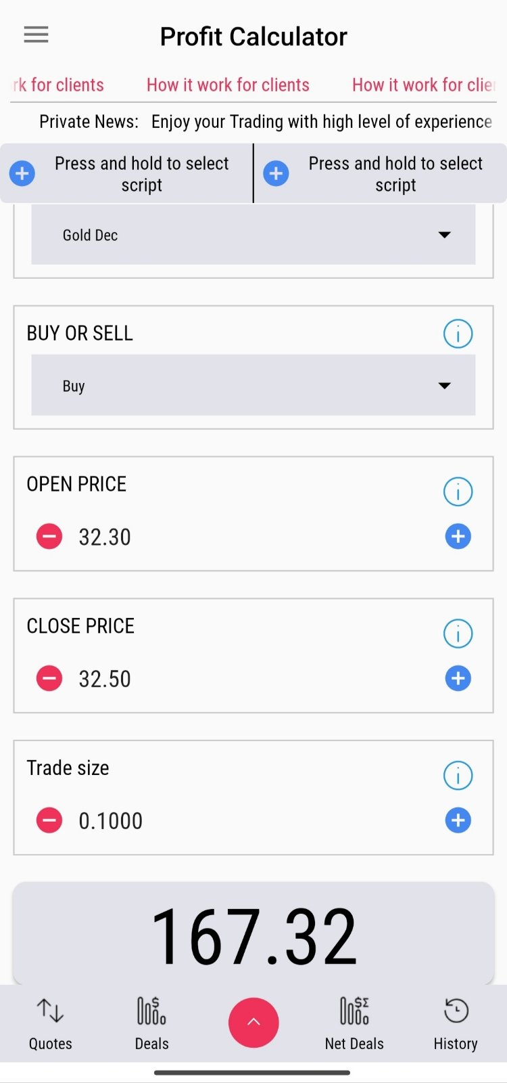Decrease close price with minus button
This screenshot has height=1083, width=507.
(x=49, y=678)
